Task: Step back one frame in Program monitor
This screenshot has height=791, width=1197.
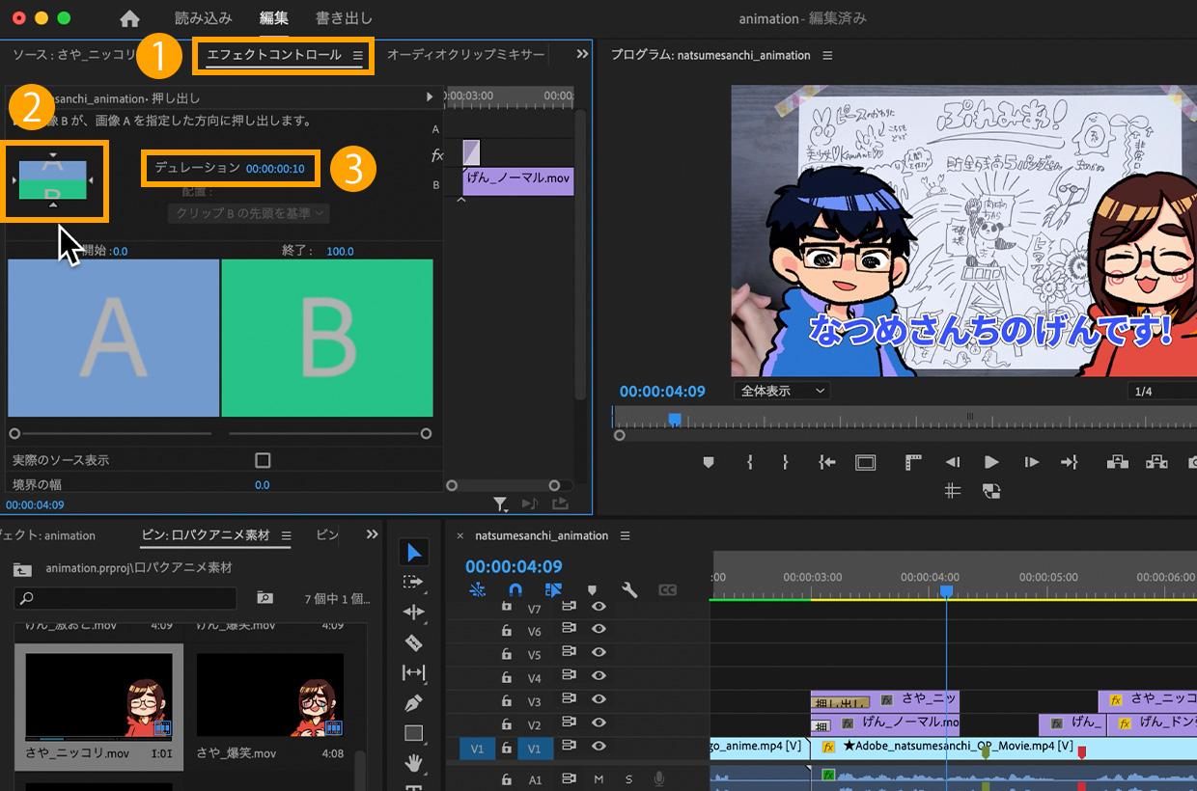Action: [952, 462]
